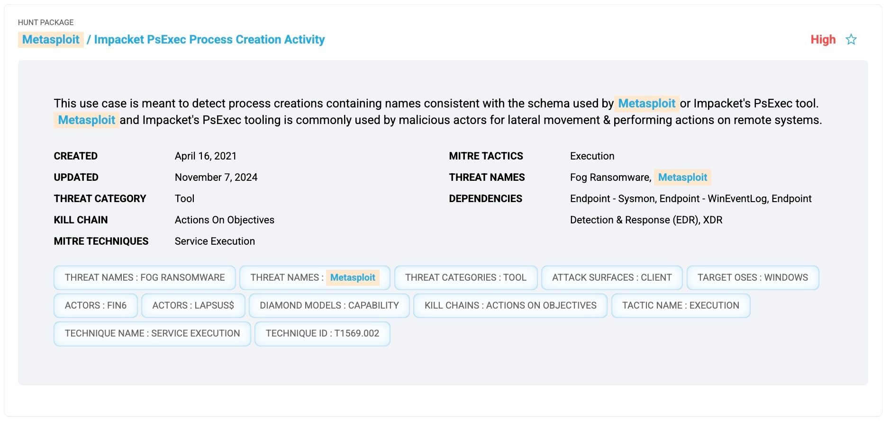Viewport: 890px width, 425px height.
Task: Click the CREATED field label
Action: (76, 156)
